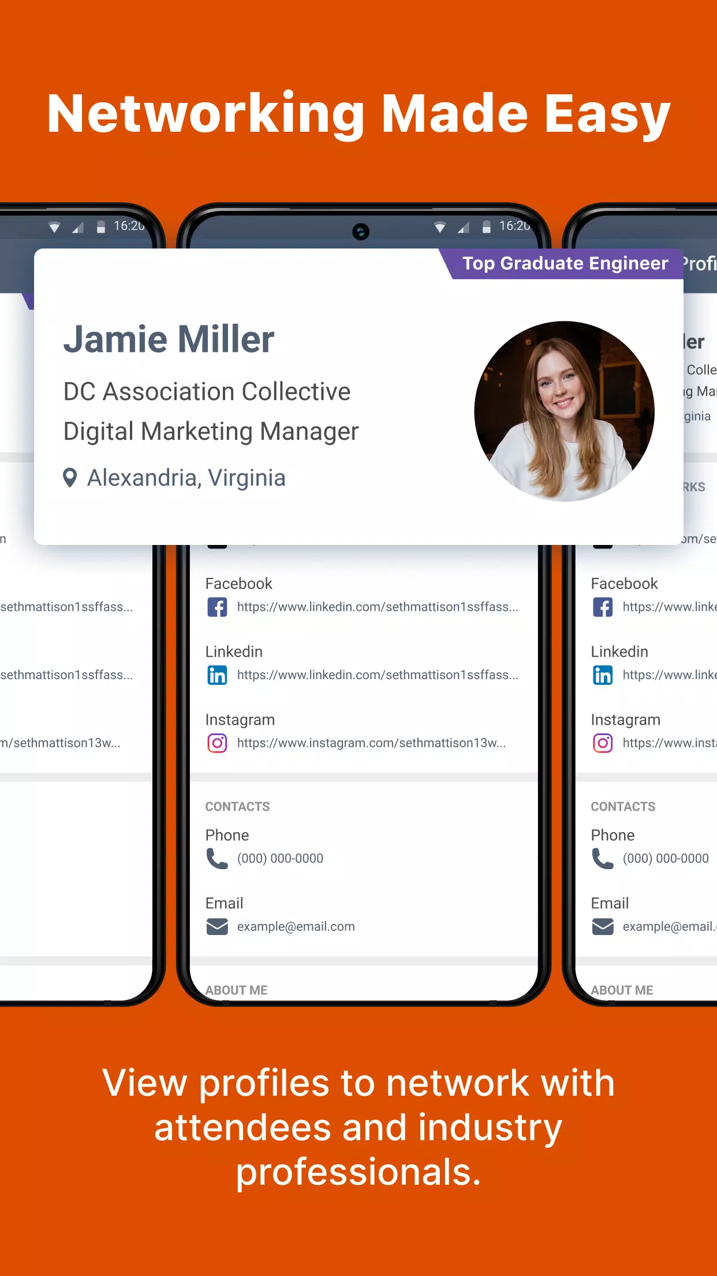Open the Instagram URL link in the center phone
The height and width of the screenshot is (1276, 717).
[371, 743]
